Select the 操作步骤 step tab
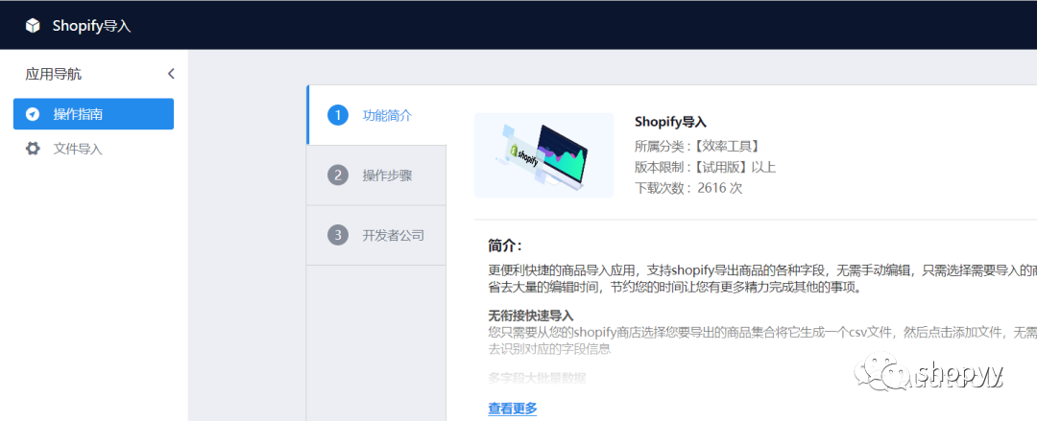This screenshot has height=421, width=1037. coord(376,175)
